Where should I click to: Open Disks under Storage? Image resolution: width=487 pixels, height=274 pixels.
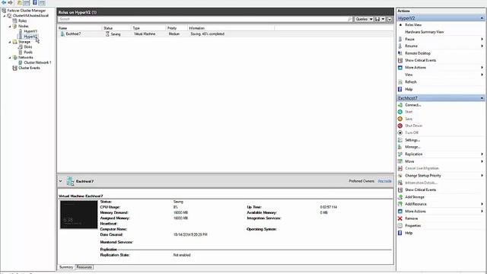28,47
